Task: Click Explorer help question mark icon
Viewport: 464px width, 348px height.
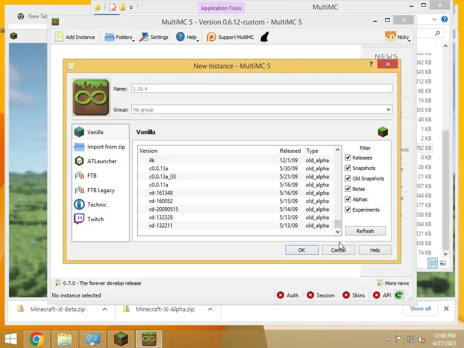Action: click(x=444, y=19)
